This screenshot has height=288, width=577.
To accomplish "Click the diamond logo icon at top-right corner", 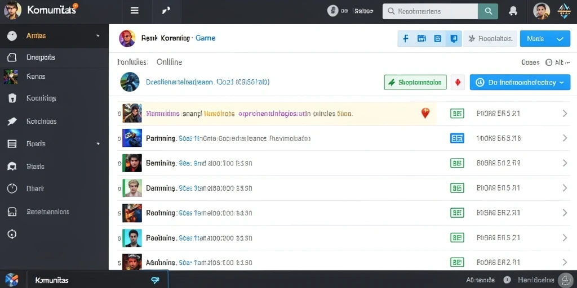I will (x=563, y=11).
